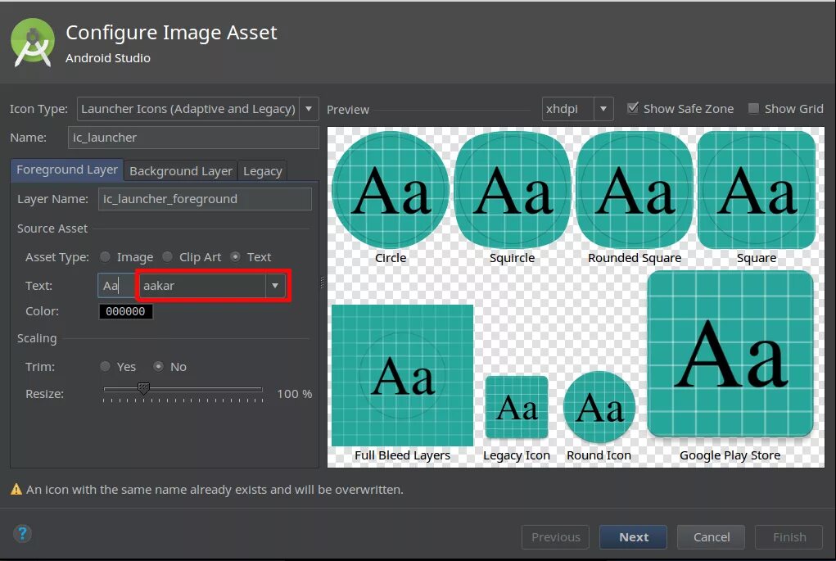Image resolution: width=836 pixels, height=561 pixels.
Task: Switch to the Background Layer tab
Action: coord(181,171)
